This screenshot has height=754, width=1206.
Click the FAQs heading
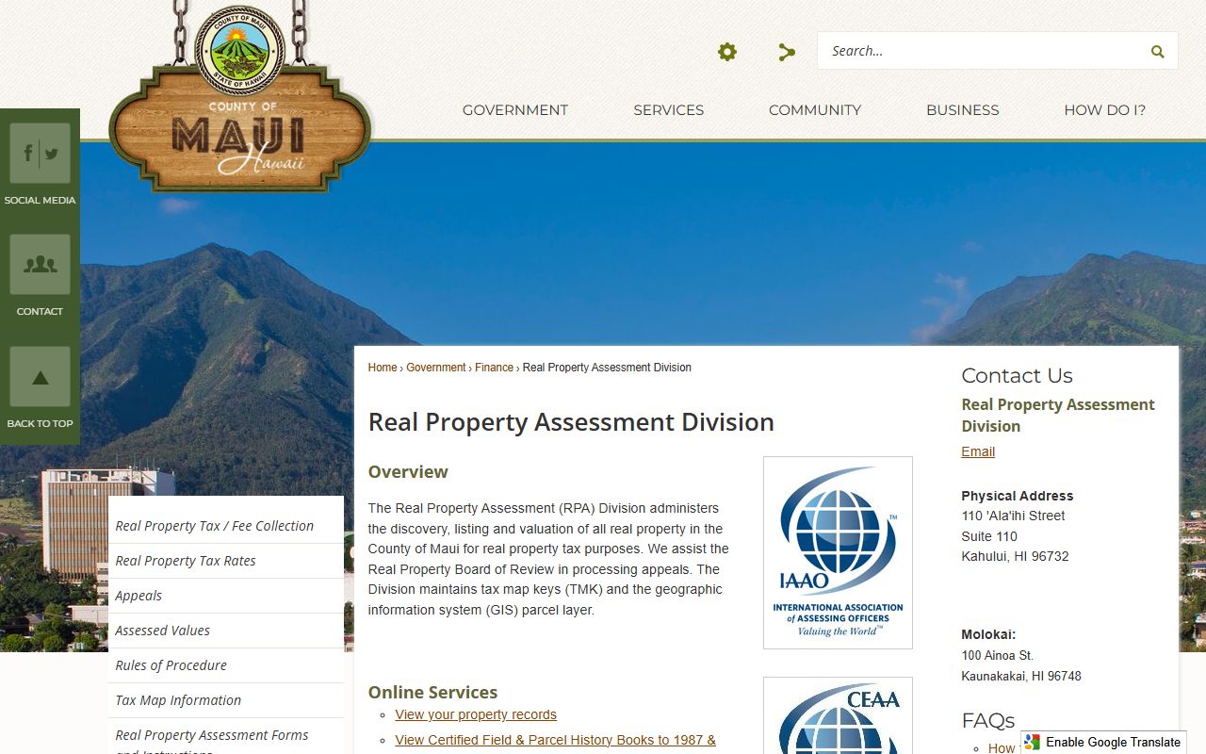pyautogui.click(x=987, y=721)
